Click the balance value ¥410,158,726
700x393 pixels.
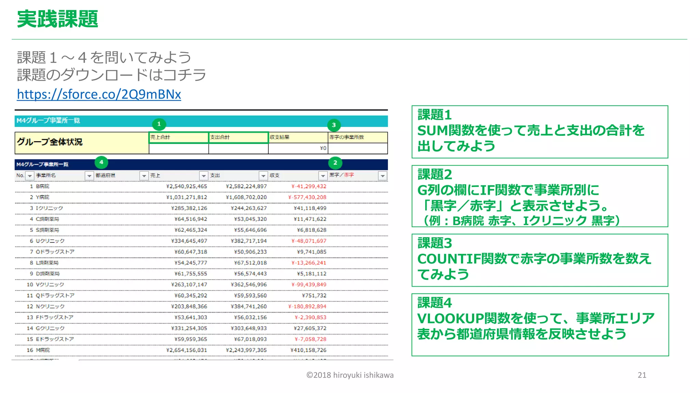coord(308,350)
